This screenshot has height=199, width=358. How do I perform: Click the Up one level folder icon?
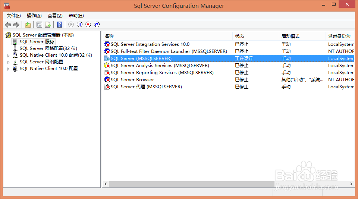(x=28, y=25)
